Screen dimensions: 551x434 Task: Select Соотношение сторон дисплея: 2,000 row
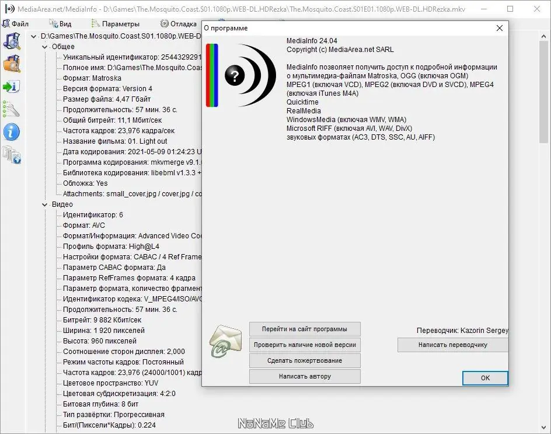coord(124,352)
